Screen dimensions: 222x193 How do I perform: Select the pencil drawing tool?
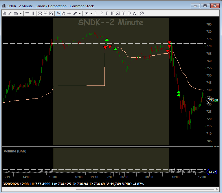pos(75,13)
